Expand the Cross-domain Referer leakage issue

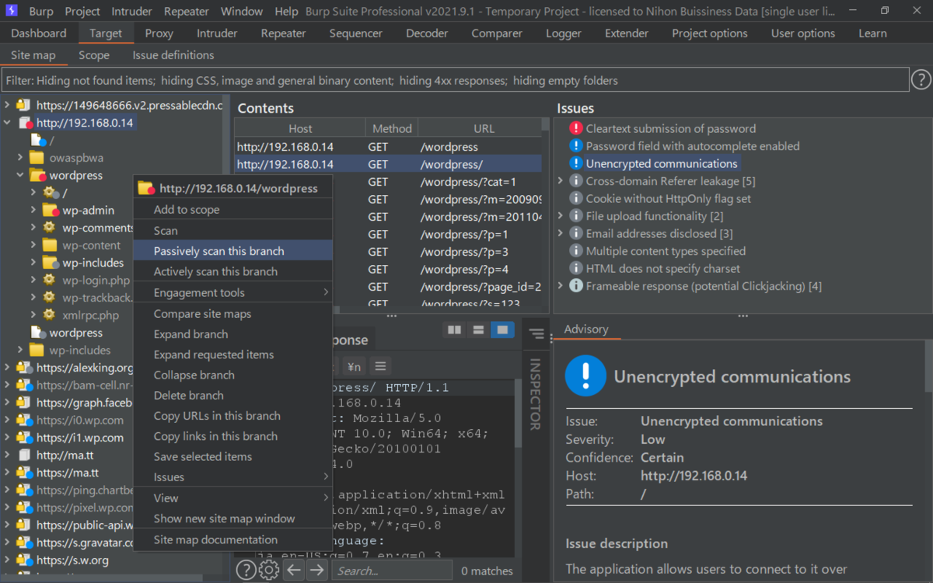coord(561,181)
